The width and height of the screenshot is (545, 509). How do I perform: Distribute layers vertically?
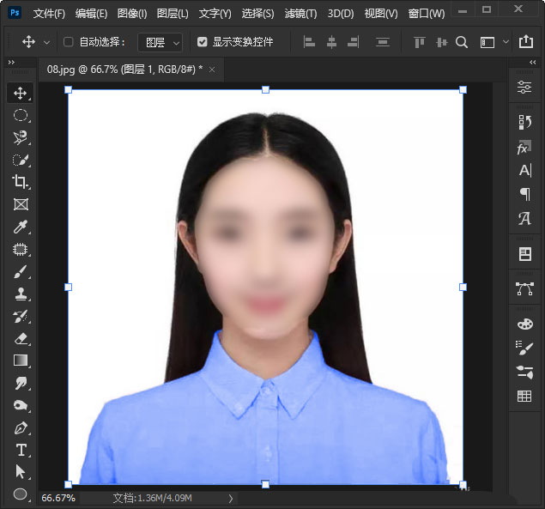click(383, 42)
